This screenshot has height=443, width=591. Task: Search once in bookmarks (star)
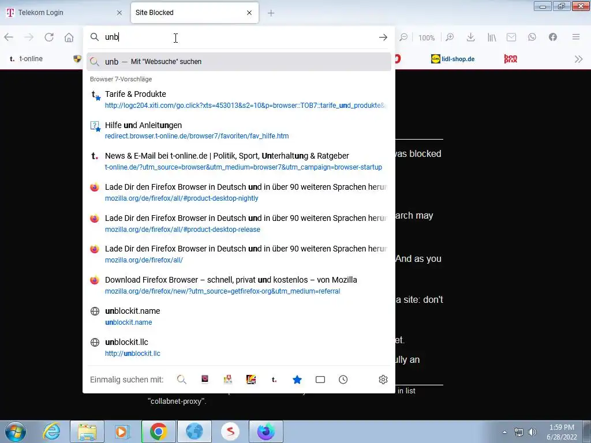(297, 380)
